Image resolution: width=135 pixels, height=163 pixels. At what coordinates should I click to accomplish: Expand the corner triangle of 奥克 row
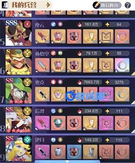click(x=133, y=103)
